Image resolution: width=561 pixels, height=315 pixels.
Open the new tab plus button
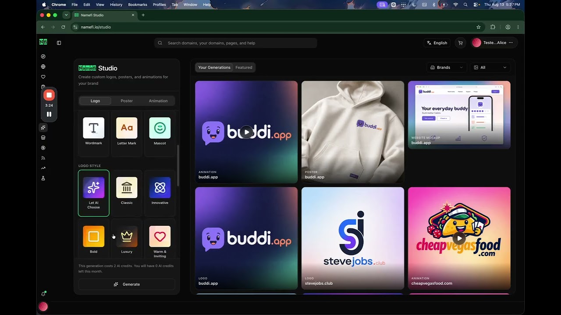click(143, 15)
